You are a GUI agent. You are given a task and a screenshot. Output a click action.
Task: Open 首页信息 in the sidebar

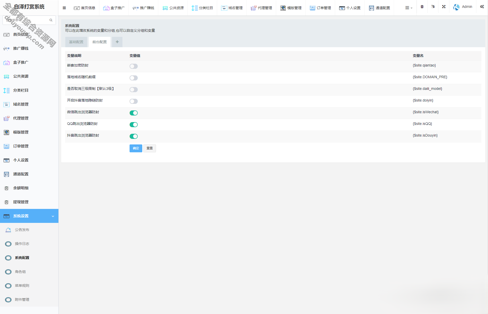[x=29, y=35]
